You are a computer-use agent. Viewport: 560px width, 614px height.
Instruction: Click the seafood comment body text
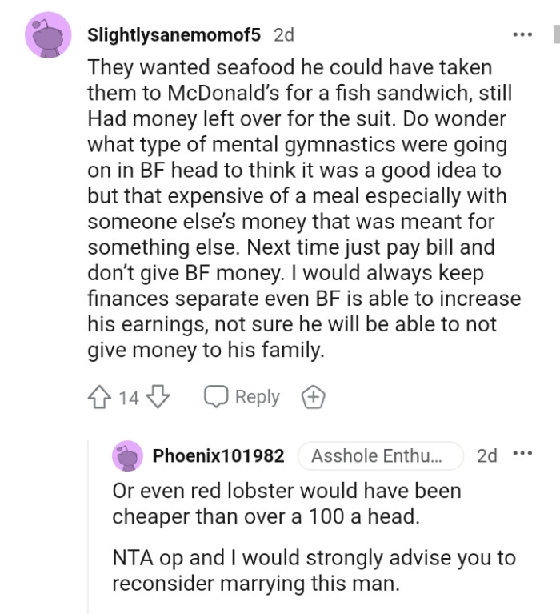302,209
